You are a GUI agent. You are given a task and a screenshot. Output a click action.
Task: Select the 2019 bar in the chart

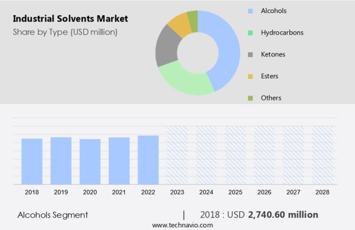click(x=61, y=161)
